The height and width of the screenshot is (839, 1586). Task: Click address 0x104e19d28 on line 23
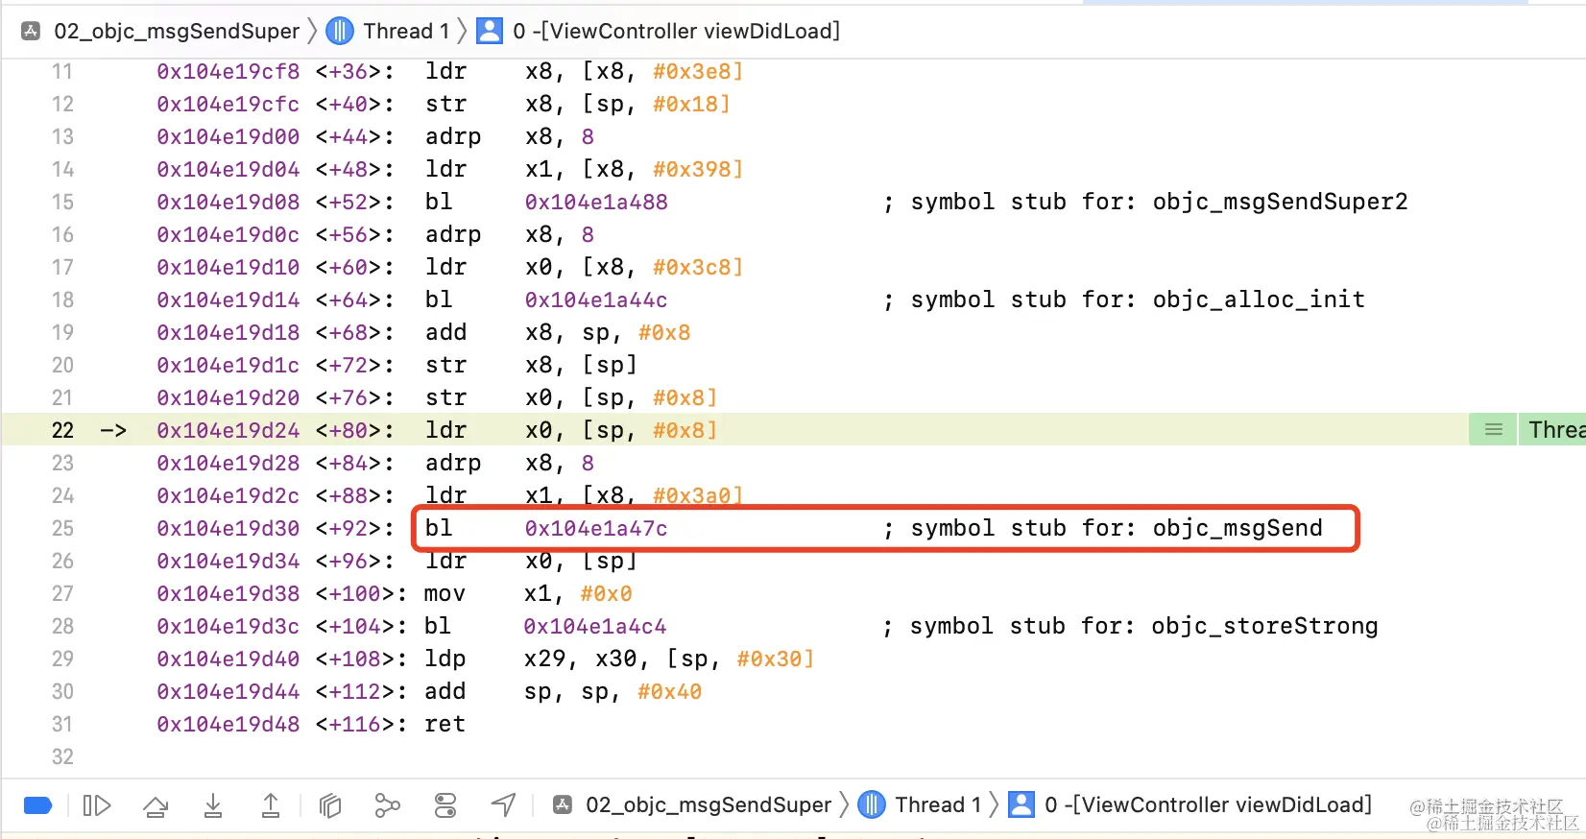coord(228,463)
